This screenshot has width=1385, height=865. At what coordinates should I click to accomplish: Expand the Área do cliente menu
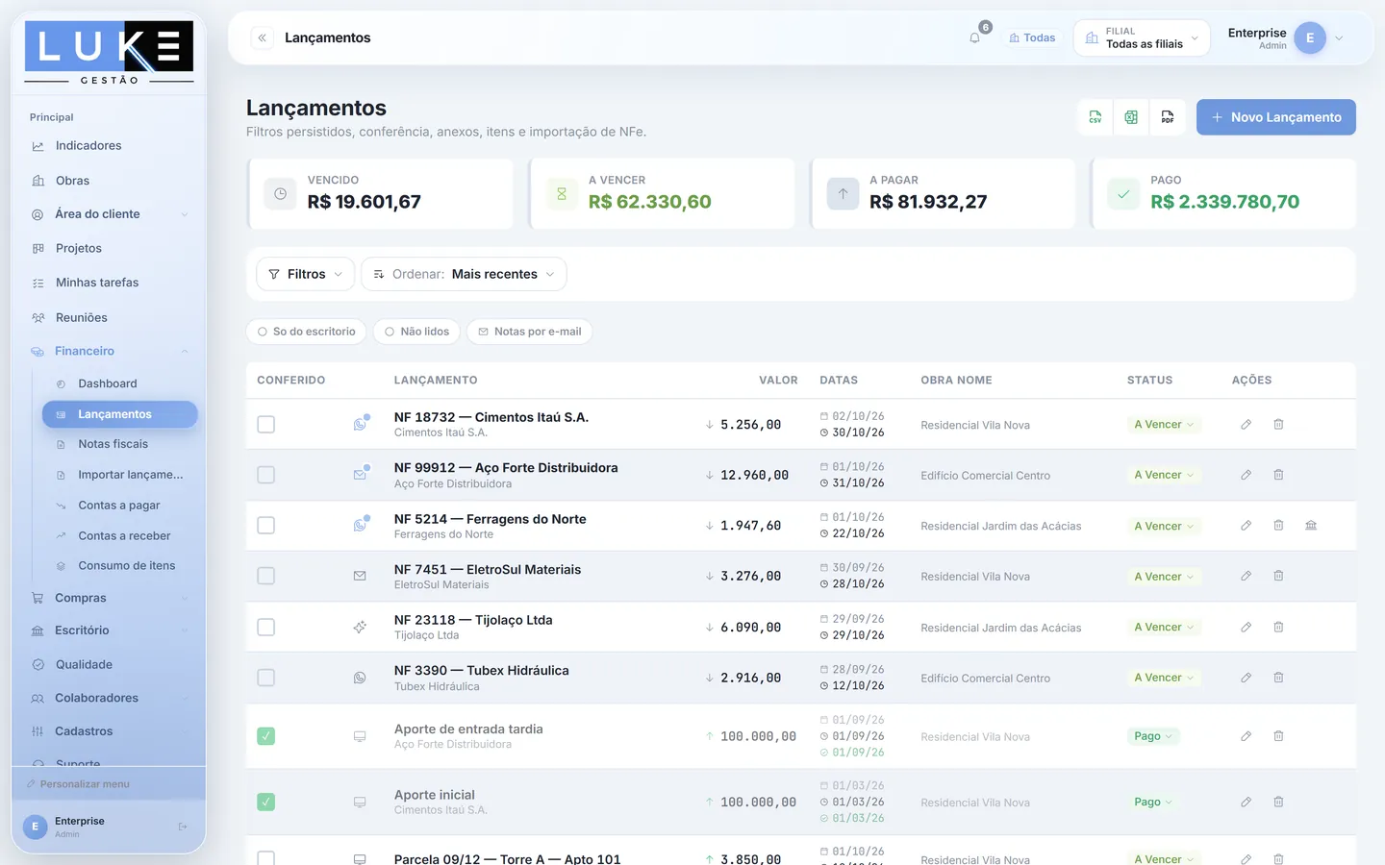click(109, 214)
